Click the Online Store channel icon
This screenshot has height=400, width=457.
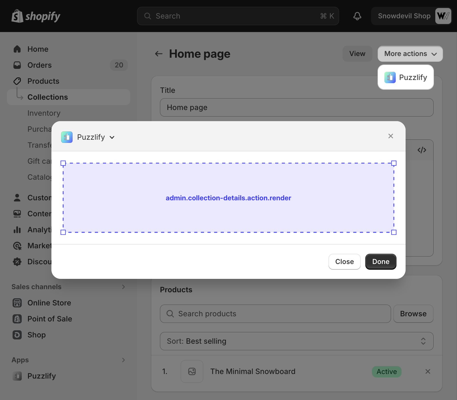[17, 303]
